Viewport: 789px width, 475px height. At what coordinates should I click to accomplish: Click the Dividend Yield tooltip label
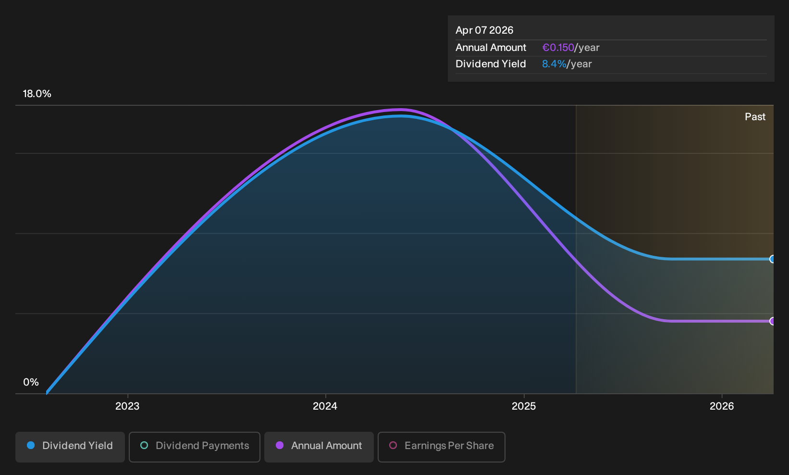491,64
